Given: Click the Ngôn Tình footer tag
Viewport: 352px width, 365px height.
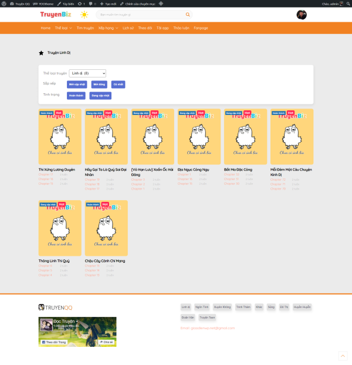Looking at the screenshot, I should (x=202, y=306).
